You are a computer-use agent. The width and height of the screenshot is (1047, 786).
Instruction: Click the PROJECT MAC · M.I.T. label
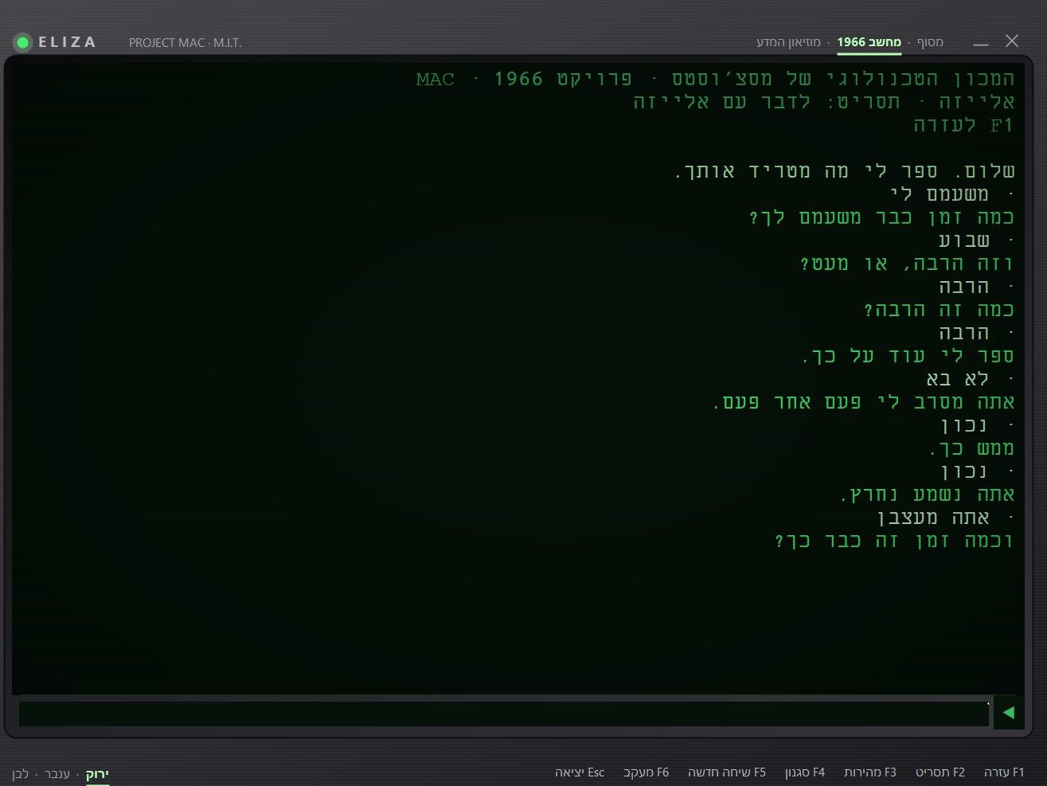[x=186, y=43]
